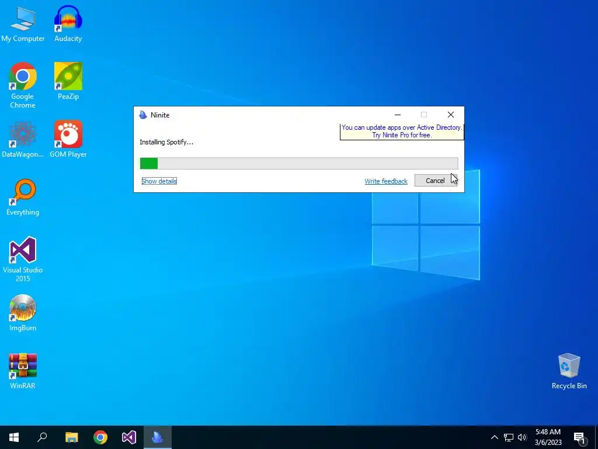Image resolution: width=598 pixels, height=449 pixels.
Task: Open the Write feedback link
Action: tap(386, 181)
